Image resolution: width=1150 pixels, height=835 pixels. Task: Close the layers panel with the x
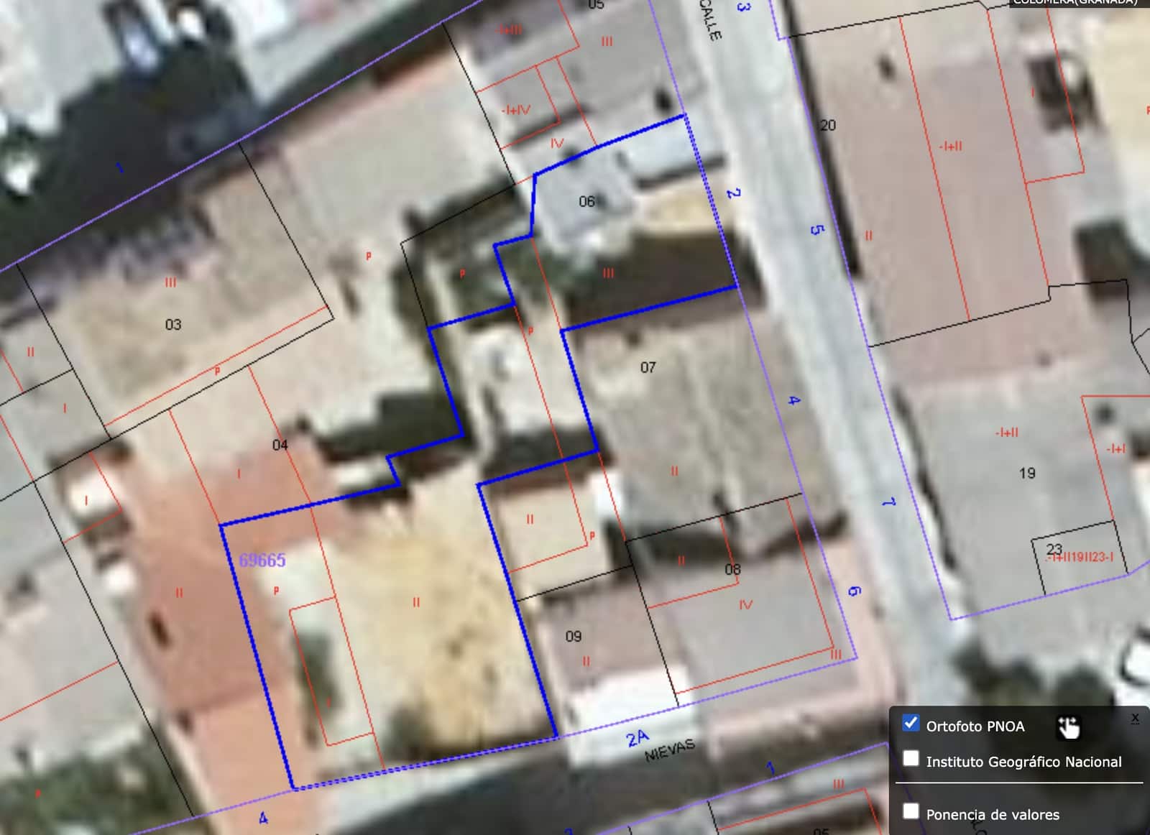click(x=1135, y=718)
